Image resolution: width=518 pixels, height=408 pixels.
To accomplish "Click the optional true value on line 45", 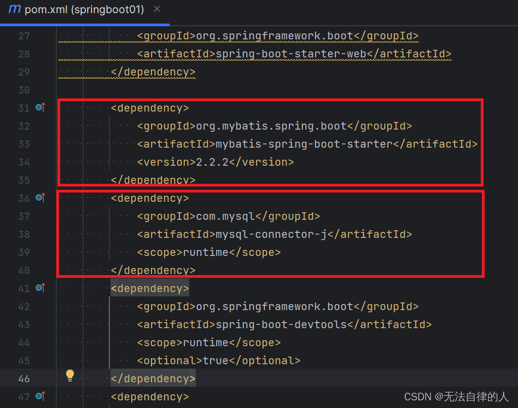I will (215, 360).
